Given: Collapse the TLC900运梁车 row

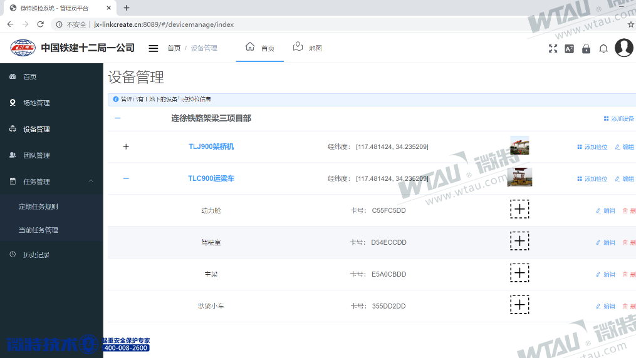Looking at the screenshot, I should point(126,178).
